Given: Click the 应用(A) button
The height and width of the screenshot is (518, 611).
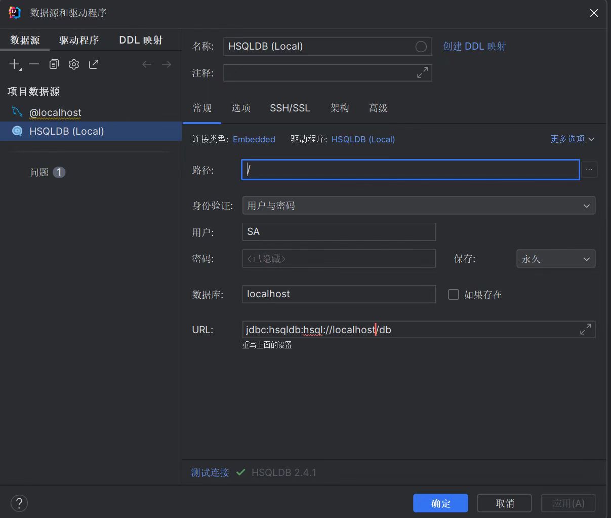Looking at the screenshot, I should 568,503.
